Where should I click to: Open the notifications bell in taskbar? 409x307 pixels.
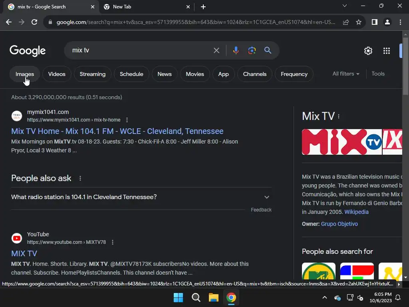[x=398, y=297]
